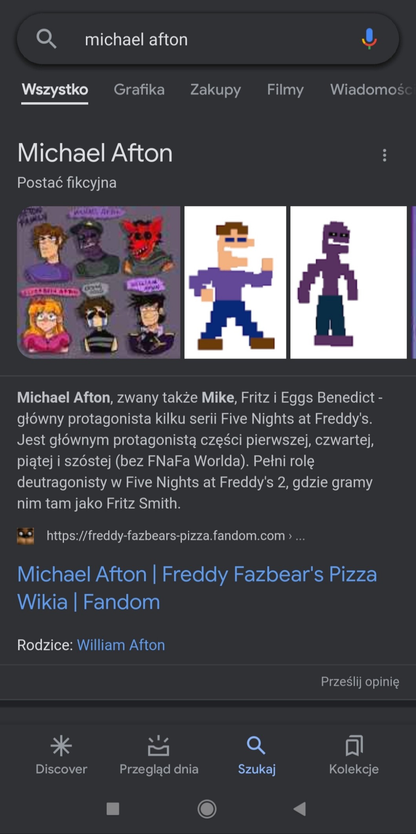
Task: Open Przegląd dnia icon
Action: click(159, 746)
